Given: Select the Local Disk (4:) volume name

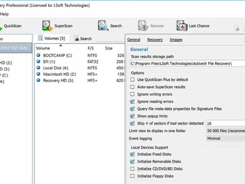Looking at the screenshot, I should [56, 68].
